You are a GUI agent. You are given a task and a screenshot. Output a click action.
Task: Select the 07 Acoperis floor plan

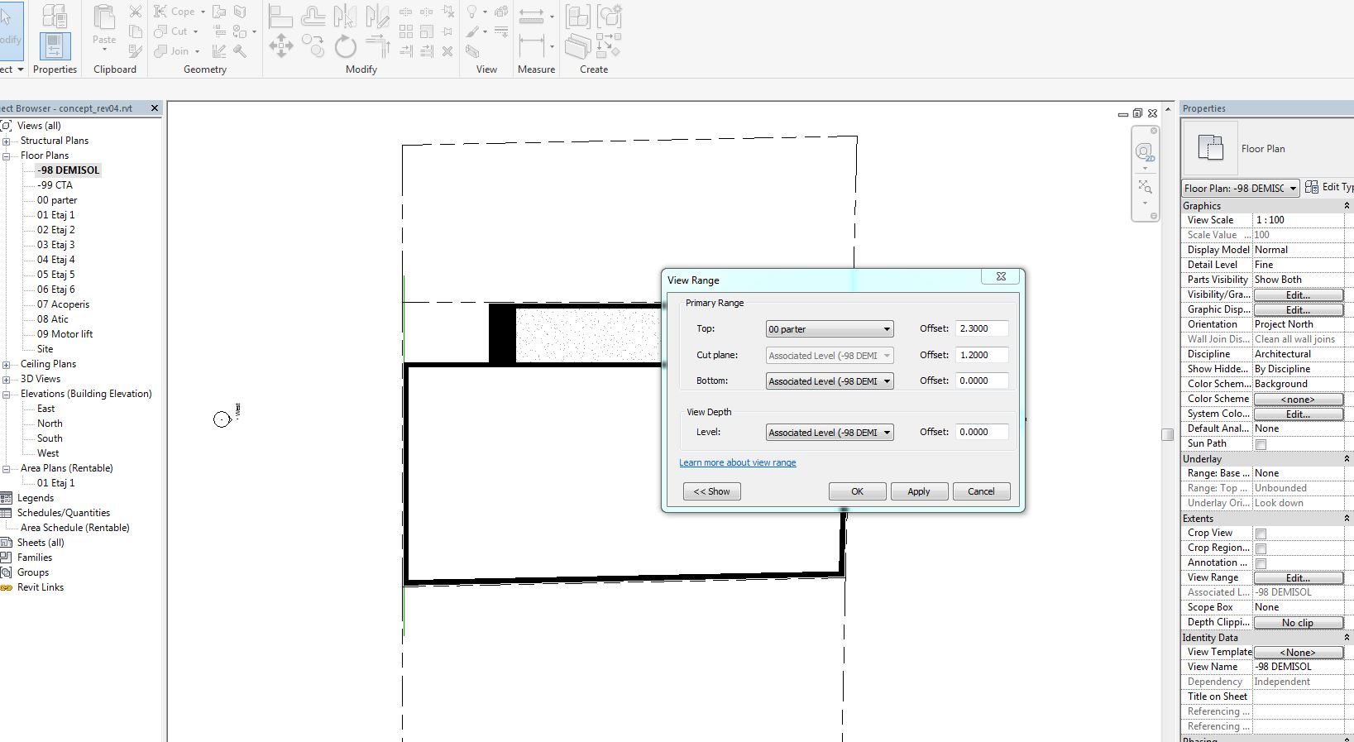[x=63, y=304]
